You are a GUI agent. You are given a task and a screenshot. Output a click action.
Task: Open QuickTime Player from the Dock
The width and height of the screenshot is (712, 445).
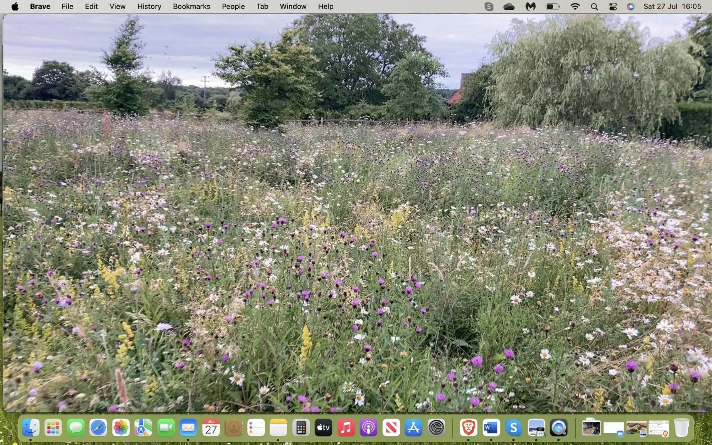pyautogui.click(x=559, y=428)
